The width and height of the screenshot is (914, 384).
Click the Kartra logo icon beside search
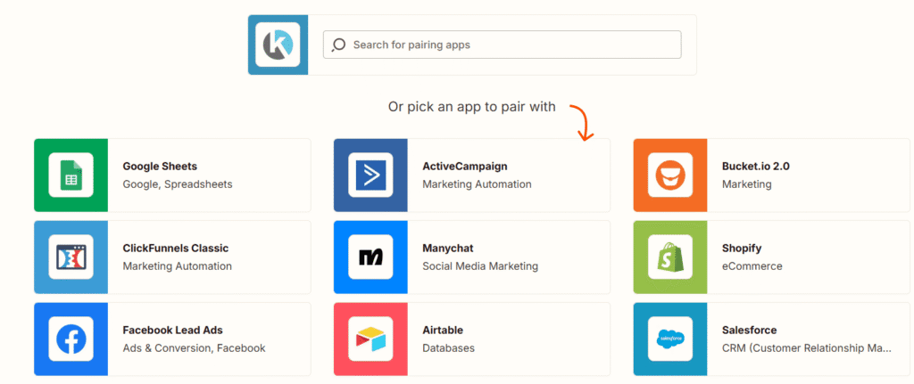pos(278,45)
